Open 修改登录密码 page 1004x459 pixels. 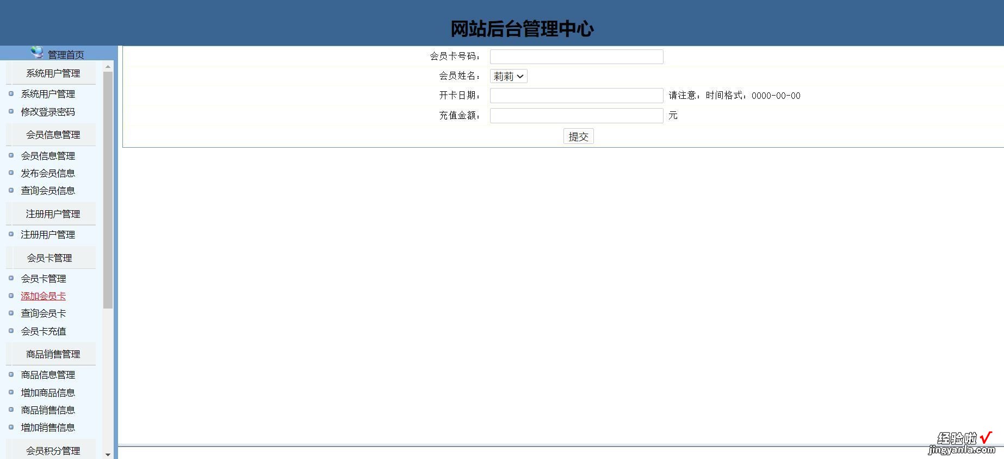[x=48, y=112]
